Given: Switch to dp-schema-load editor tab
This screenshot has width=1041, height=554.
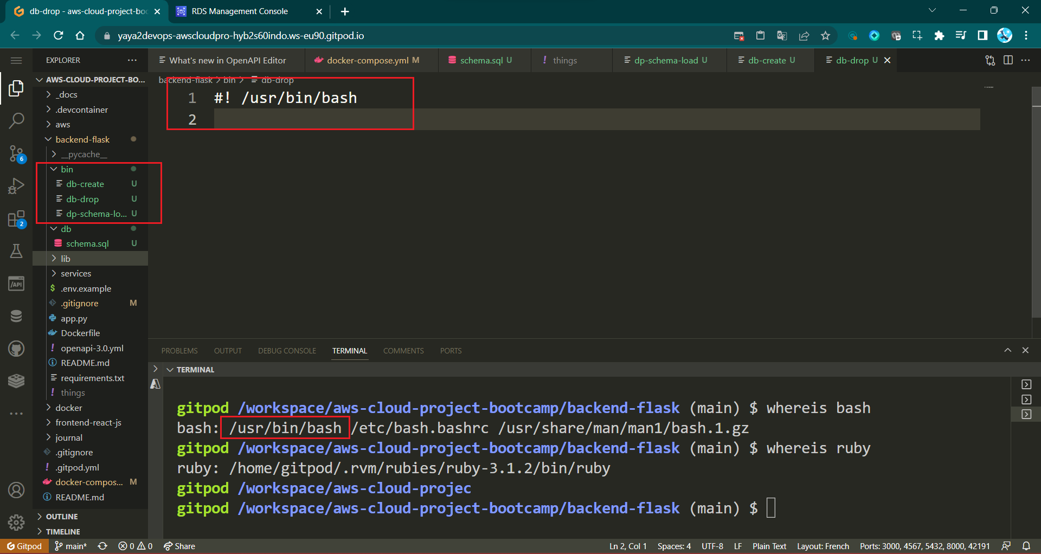Looking at the screenshot, I should coord(670,60).
